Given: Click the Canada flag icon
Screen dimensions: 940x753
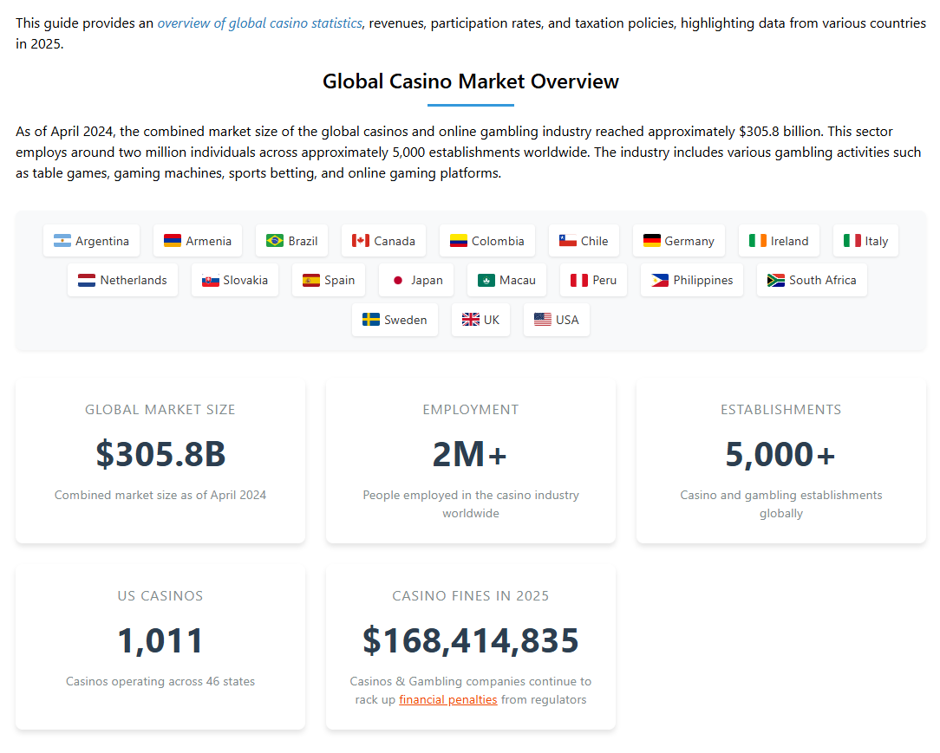Looking at the screenshot, I should pyautogui.click(x=360, y=241).
